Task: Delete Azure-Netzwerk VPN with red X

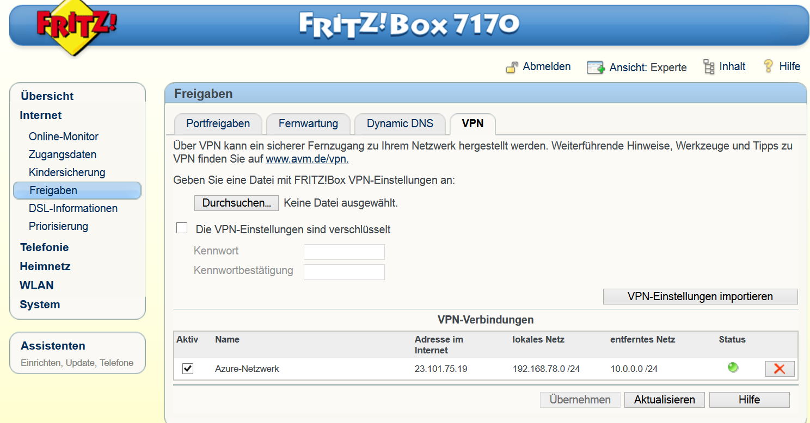Action: pyautogui.click(x=780, y=369)
